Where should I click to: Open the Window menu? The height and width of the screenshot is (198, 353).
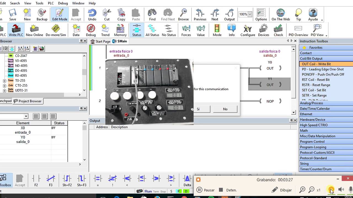[x=78, y=3]
